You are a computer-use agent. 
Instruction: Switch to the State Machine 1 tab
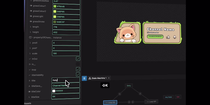tap(99, 78)
